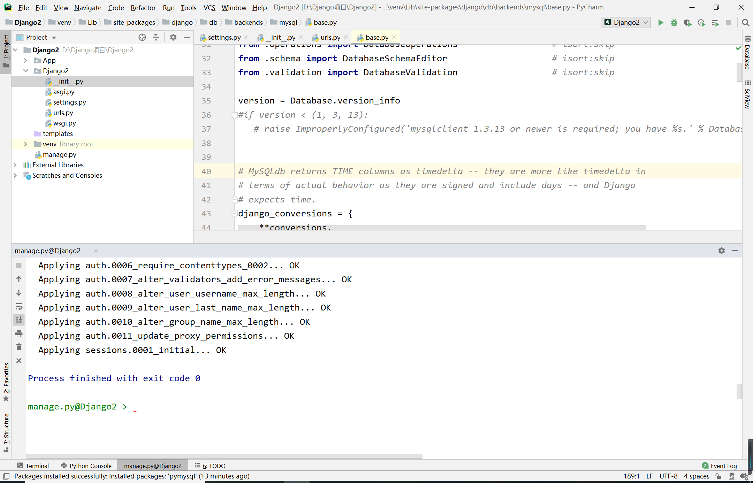Toggle Project tool window side button

click(6, 52)
